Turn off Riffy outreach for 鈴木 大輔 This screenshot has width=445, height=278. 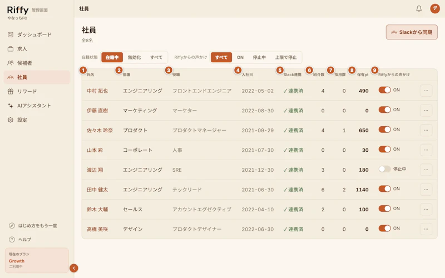pos(384,209)
